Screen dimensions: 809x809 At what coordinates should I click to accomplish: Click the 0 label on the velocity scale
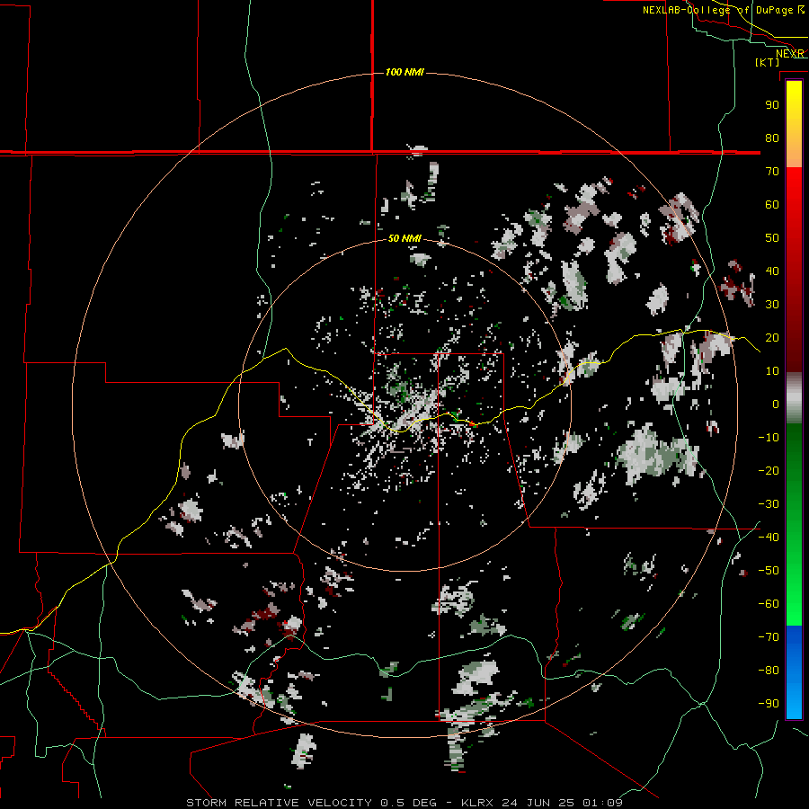pos(776,404)
